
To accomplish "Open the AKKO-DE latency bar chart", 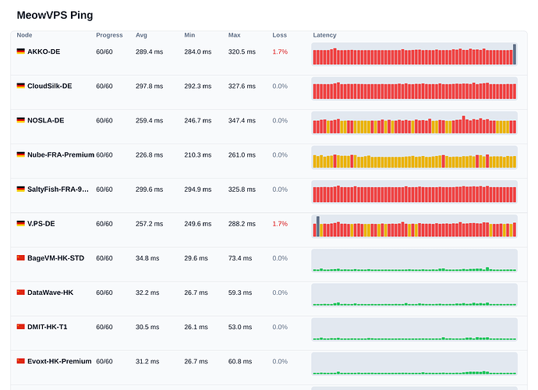I will tap(414, 55).
